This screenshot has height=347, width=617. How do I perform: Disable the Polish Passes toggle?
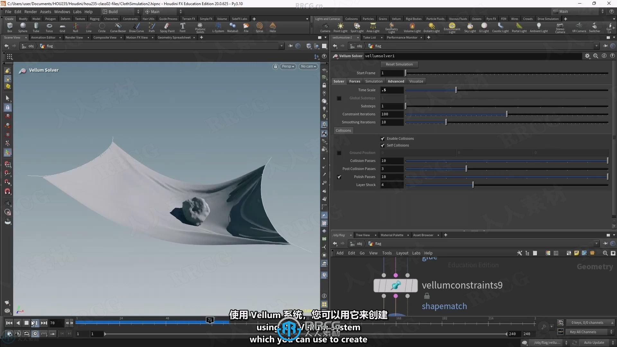339,177
